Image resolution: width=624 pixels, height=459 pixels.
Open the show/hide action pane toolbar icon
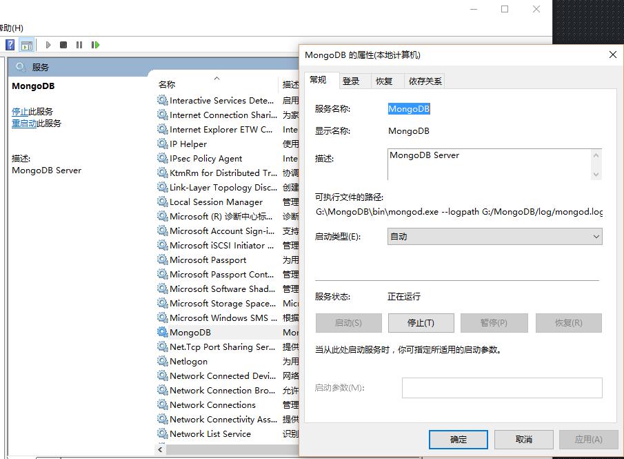(27, 45)
